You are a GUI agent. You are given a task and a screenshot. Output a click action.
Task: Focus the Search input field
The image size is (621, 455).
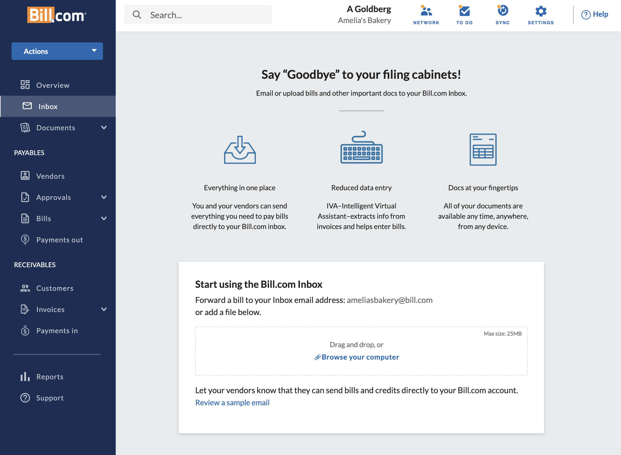pos(198,15)
